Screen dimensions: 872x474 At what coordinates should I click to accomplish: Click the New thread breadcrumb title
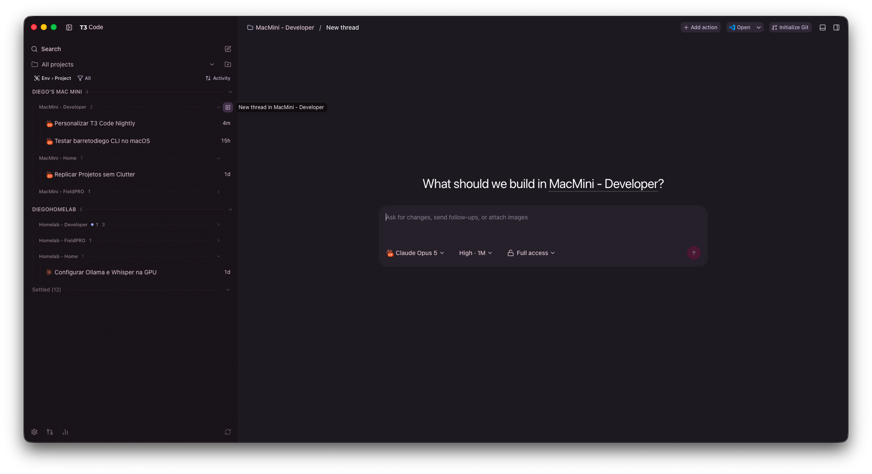(x=342, y=27)
